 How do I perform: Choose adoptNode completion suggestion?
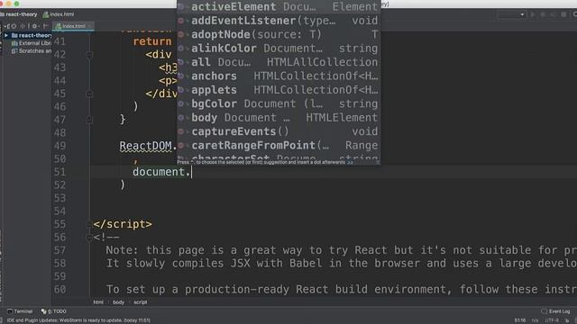279,34
